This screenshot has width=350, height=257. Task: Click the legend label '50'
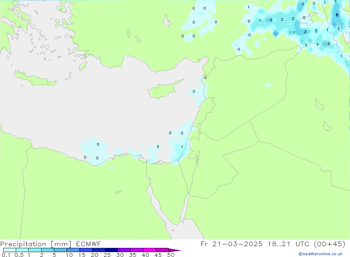click(171, 255)
